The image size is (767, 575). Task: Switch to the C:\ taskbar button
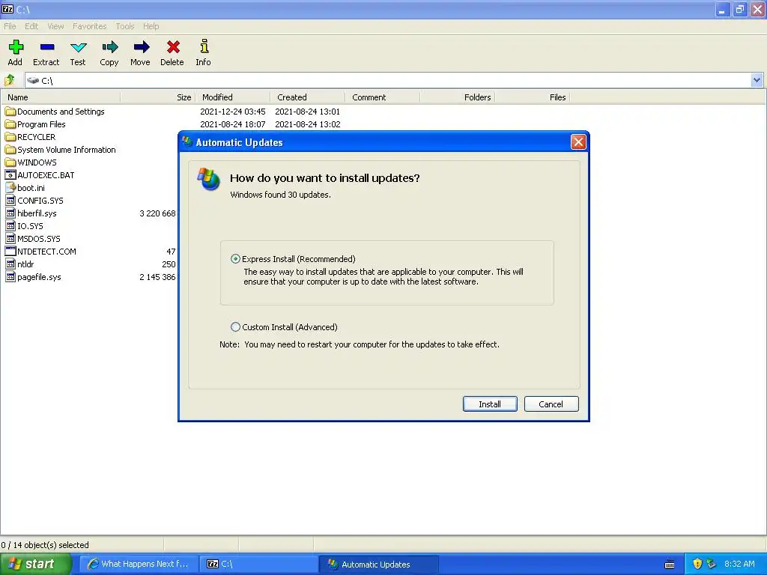(x=258, y=564)
